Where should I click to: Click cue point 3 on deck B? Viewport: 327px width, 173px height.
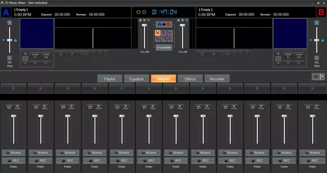tap(247, 53)
